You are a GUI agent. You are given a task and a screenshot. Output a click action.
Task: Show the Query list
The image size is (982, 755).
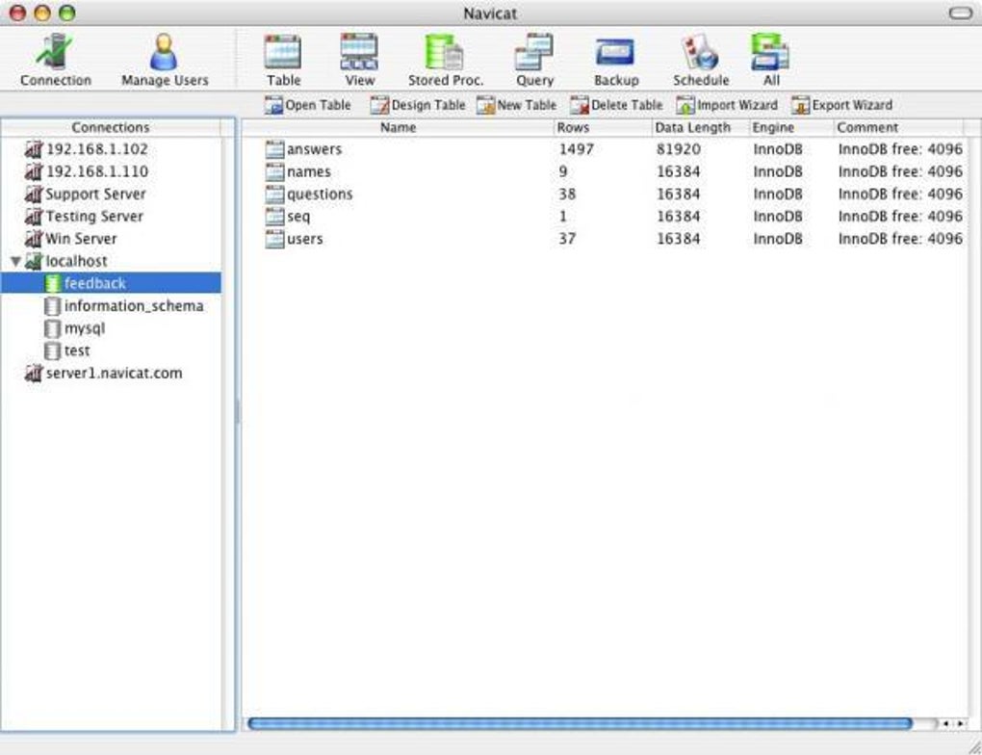pos(534,60)
